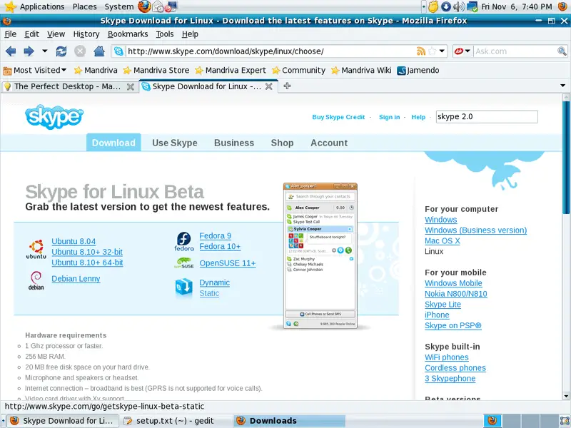Download the Fedora 10+ package
This screenshot has height=428, width=571.
click(220, 246)
